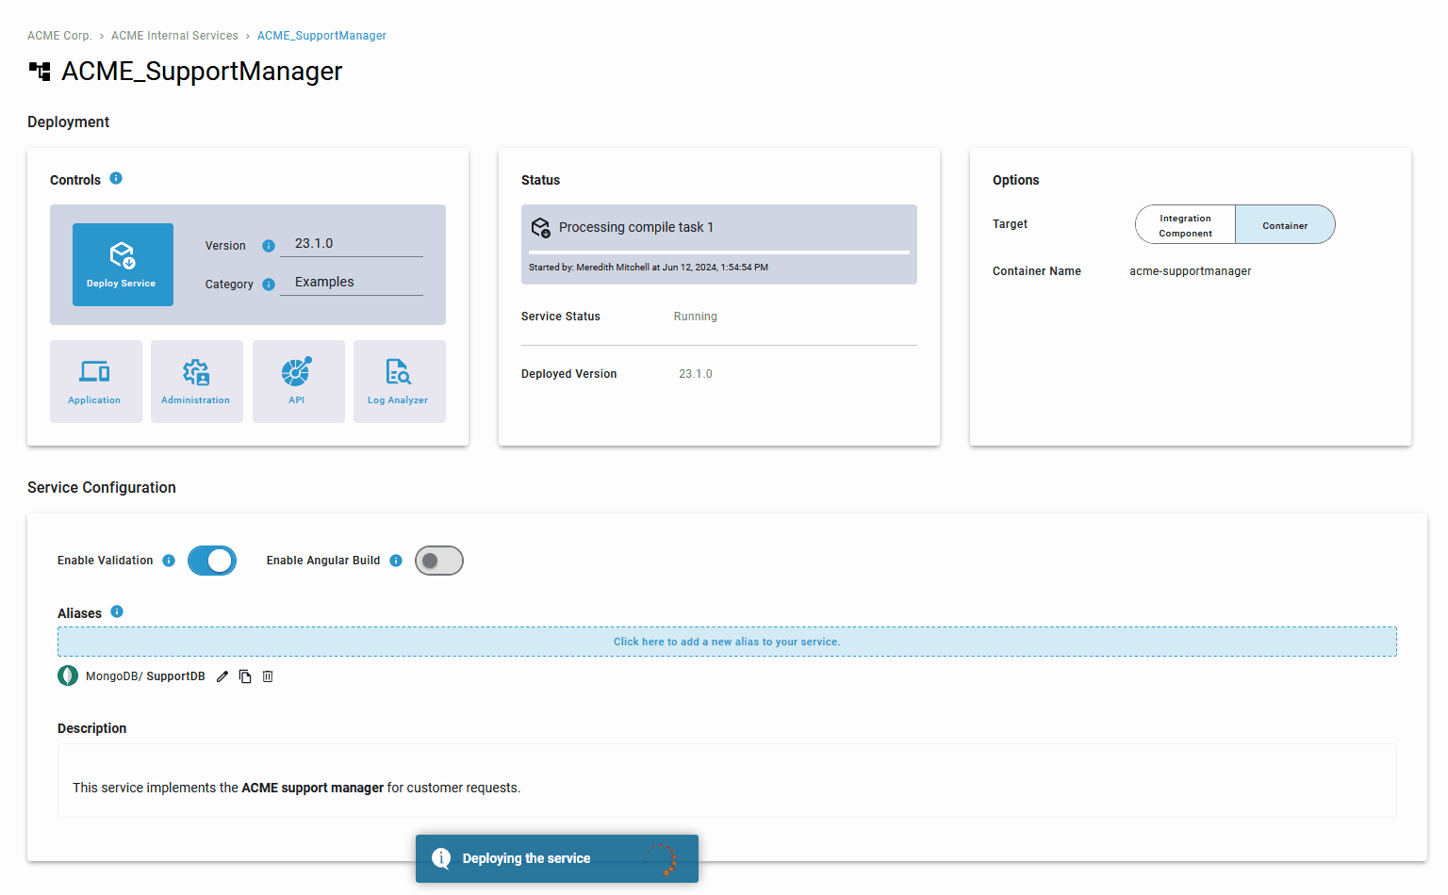Screen dimensions: 1448x895
Task: Open the Log Analyzer icon
Action: 399,381
